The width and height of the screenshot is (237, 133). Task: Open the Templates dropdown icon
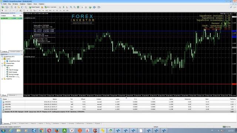[x=99, y=7]
